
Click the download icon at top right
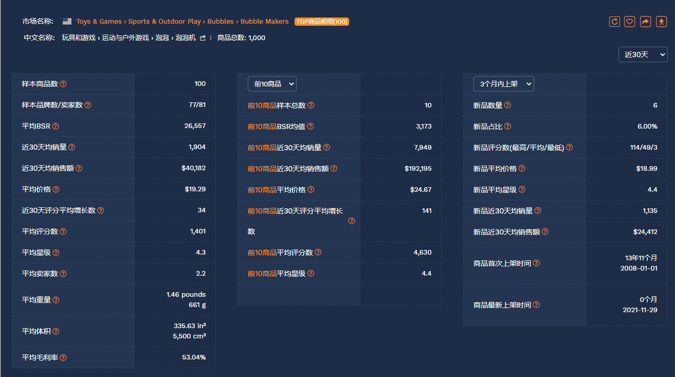(662, 22)
